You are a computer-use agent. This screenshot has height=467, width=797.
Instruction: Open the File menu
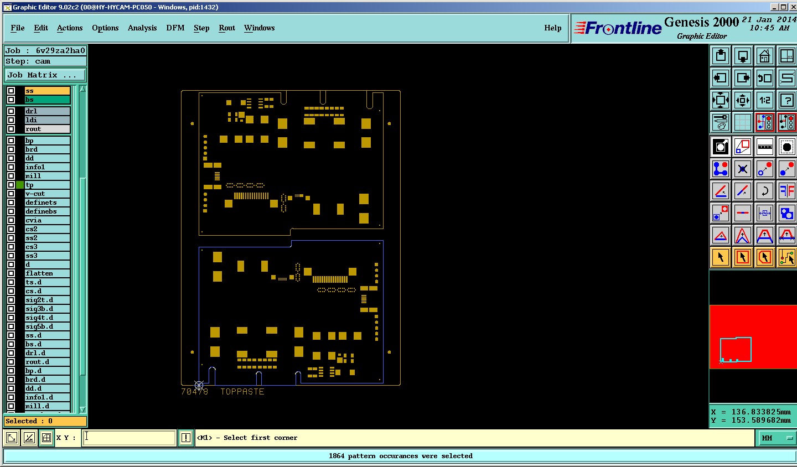coord(18,28)
